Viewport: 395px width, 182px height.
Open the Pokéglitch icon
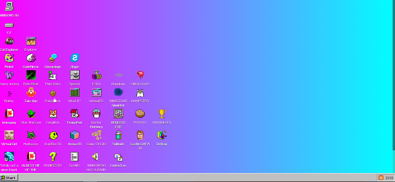(53, 93)
